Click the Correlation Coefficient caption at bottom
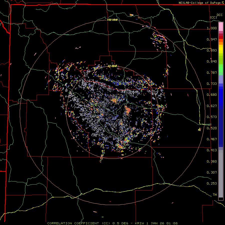Screen dimensions: 225x225 [112, 223]
